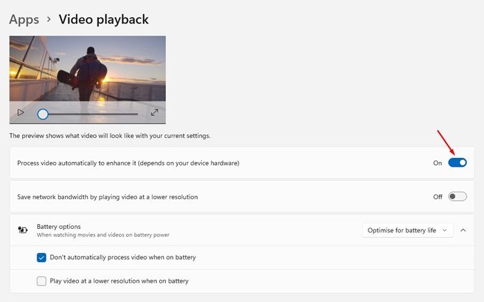Click the dropdown arrow in battery combo box
This screenshot has width=484, height=302.
(x=445, y=230)
